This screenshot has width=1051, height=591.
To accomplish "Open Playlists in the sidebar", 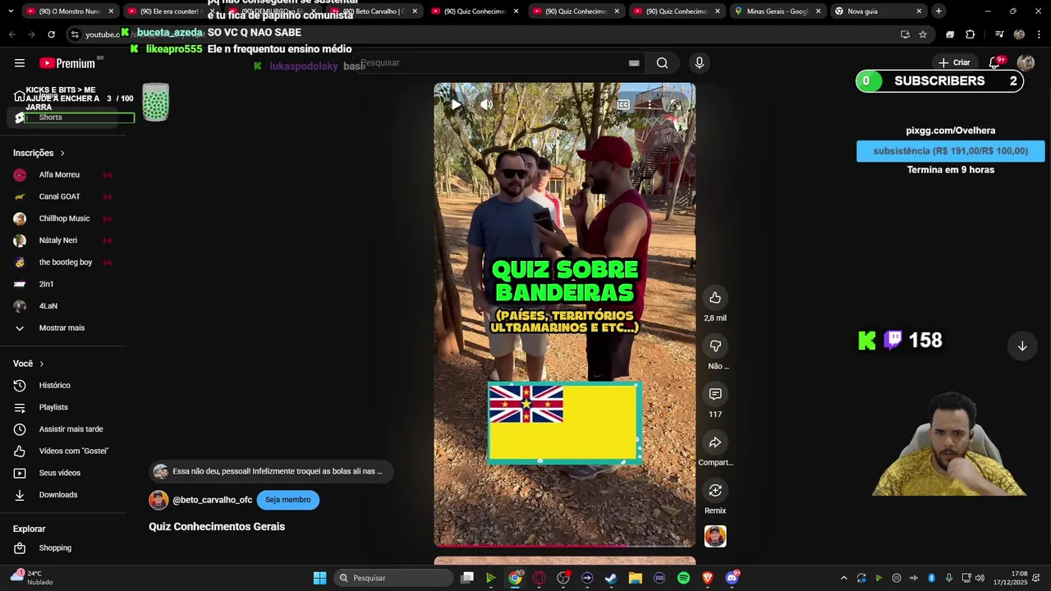I will (53, 408).
